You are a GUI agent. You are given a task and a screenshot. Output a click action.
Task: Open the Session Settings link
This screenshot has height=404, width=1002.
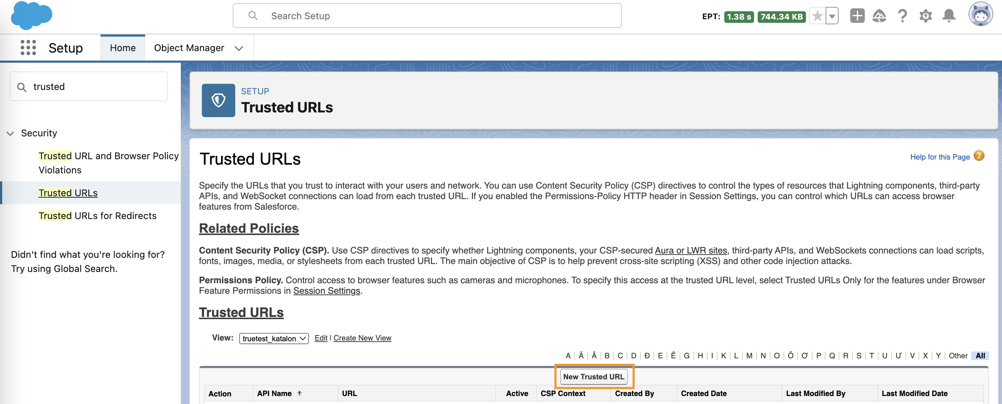[326, 290]
